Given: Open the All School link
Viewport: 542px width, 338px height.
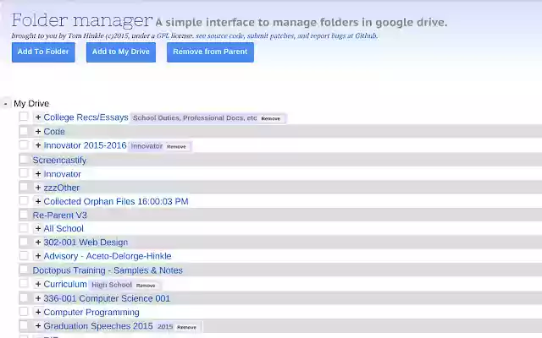Looking at the screenshot, I should pyautogui.click(x=64, y=228).
